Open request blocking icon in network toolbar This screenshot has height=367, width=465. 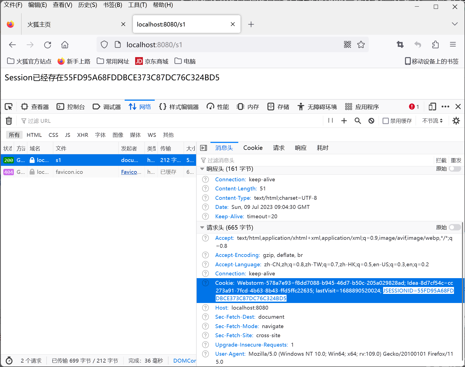[x=372, y=121]
